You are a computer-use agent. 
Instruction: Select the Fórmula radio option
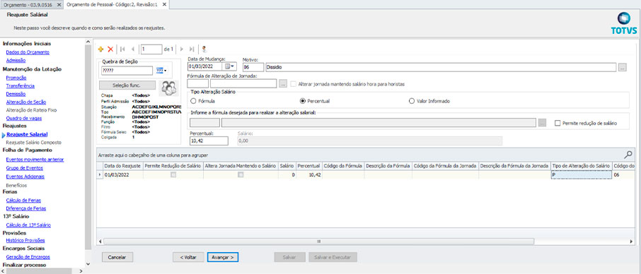[194, 101]
